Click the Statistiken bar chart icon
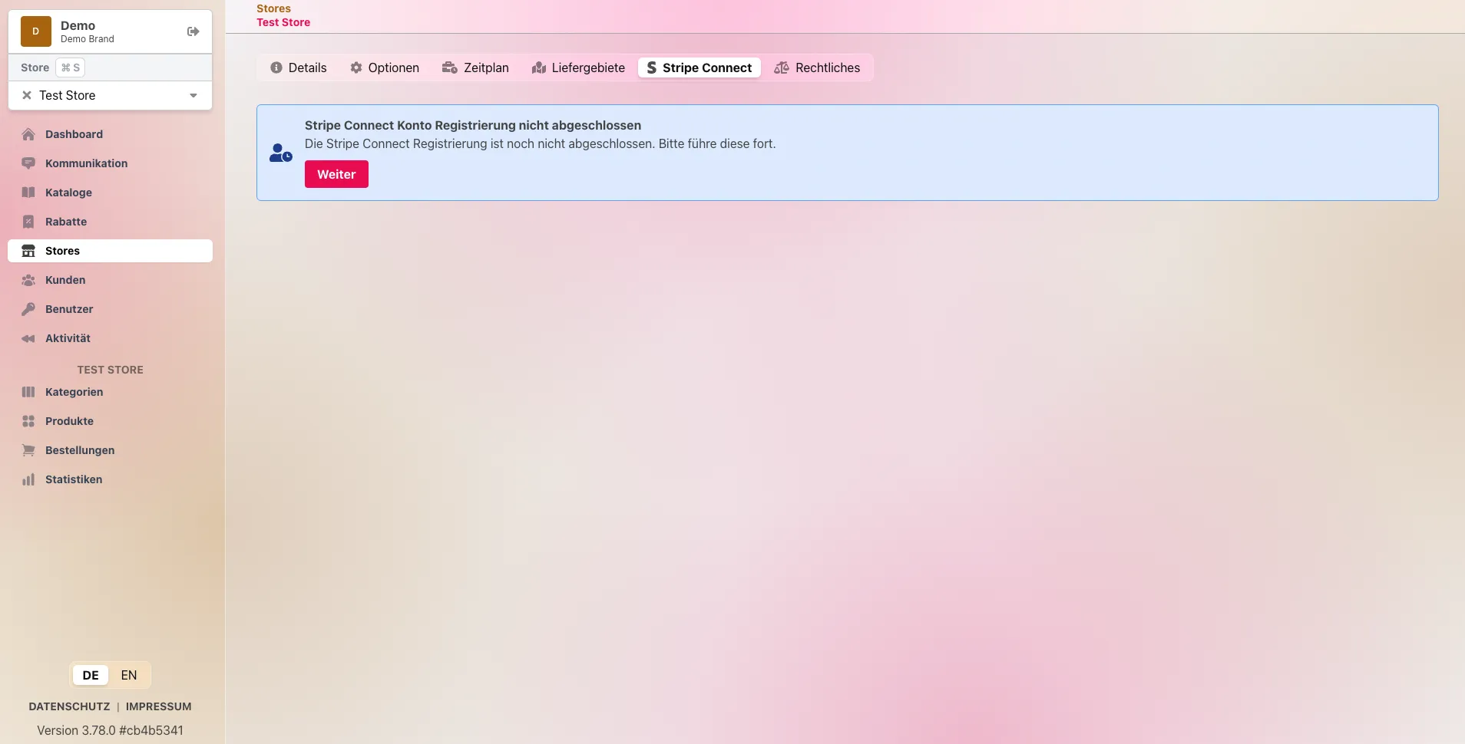Screen dimensions: 1465x744 pyautogui.click(x=28, y=479)
